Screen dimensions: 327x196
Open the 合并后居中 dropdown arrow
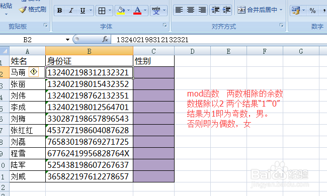click(x=281, y=10)
